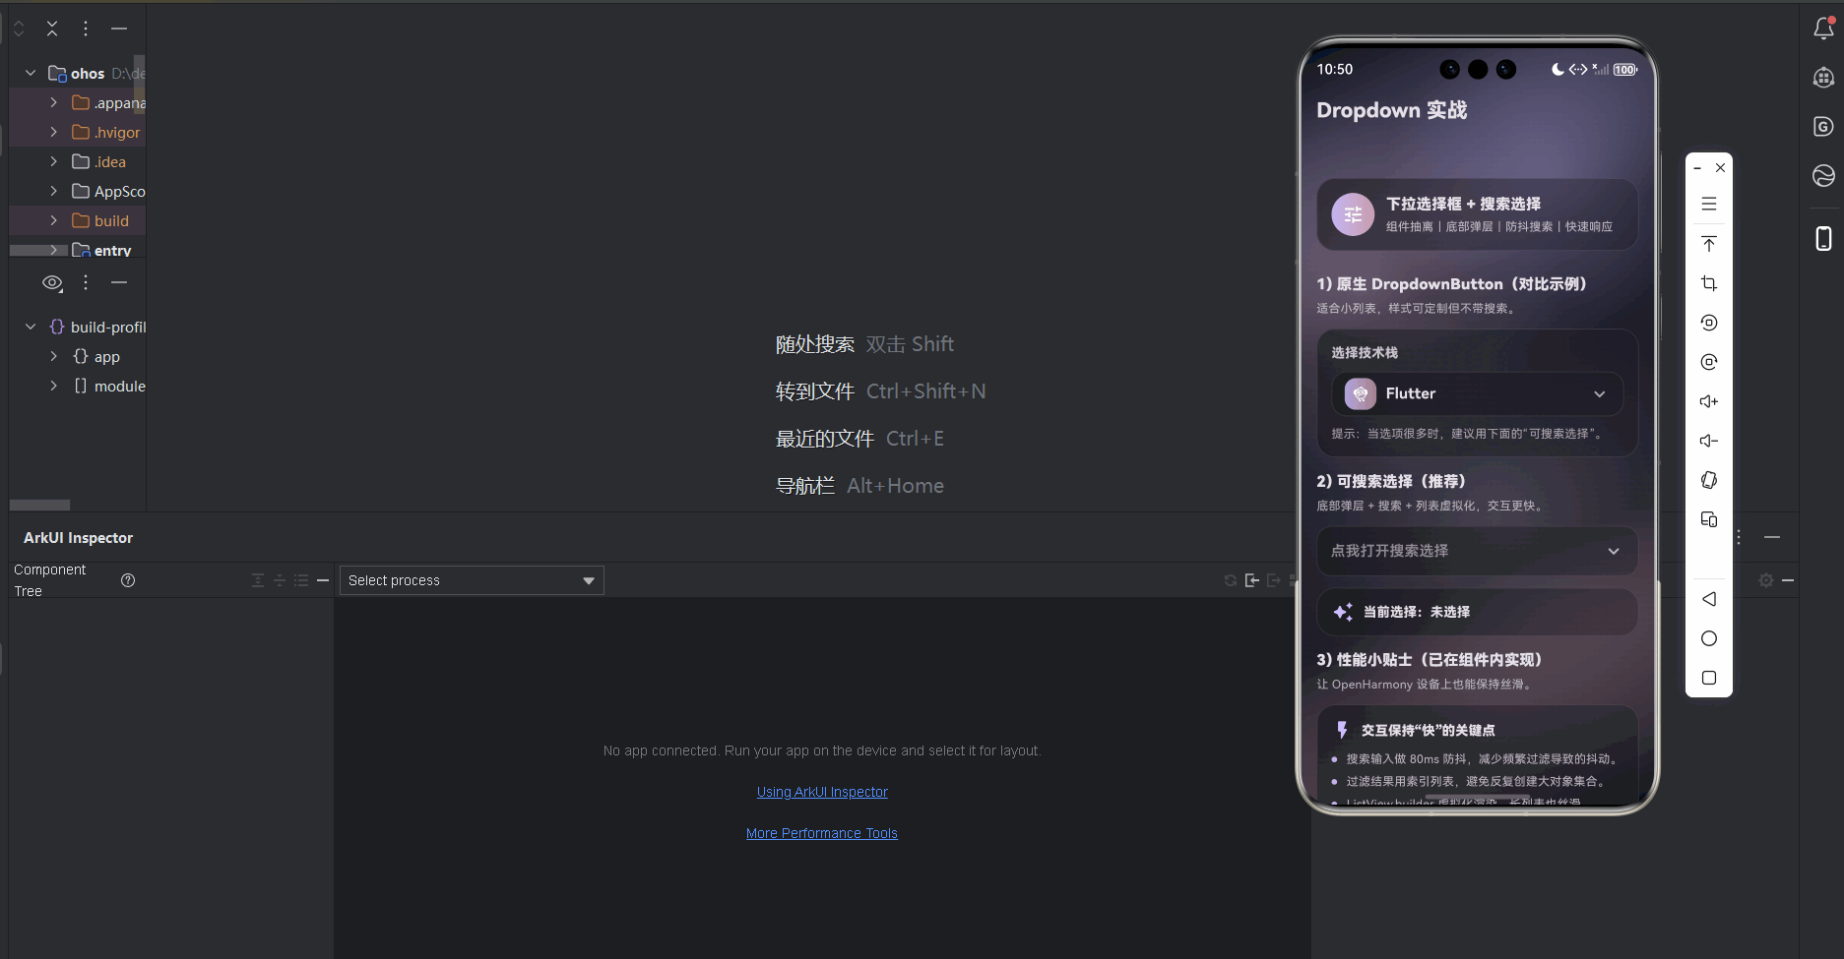Open the emulator hamburger menu icon
Screen dimensions: 1844x959
(1709, 204)
